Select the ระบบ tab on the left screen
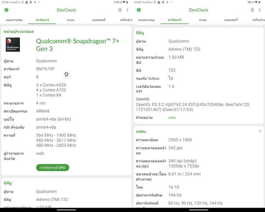This screenshot has height=212, width=265. tap(70, 20)
